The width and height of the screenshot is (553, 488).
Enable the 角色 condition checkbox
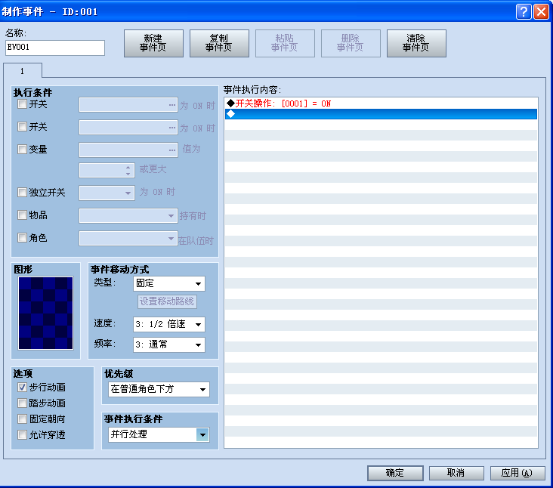coord(22,238)
